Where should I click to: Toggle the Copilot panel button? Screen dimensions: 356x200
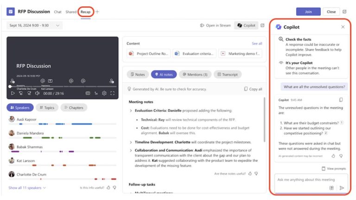246,25
